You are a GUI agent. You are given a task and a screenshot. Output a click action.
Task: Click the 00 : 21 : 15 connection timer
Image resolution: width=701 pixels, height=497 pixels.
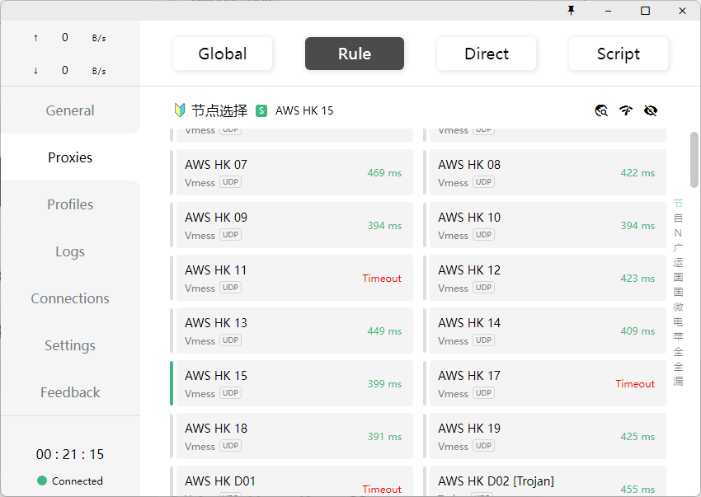point(70,454)
